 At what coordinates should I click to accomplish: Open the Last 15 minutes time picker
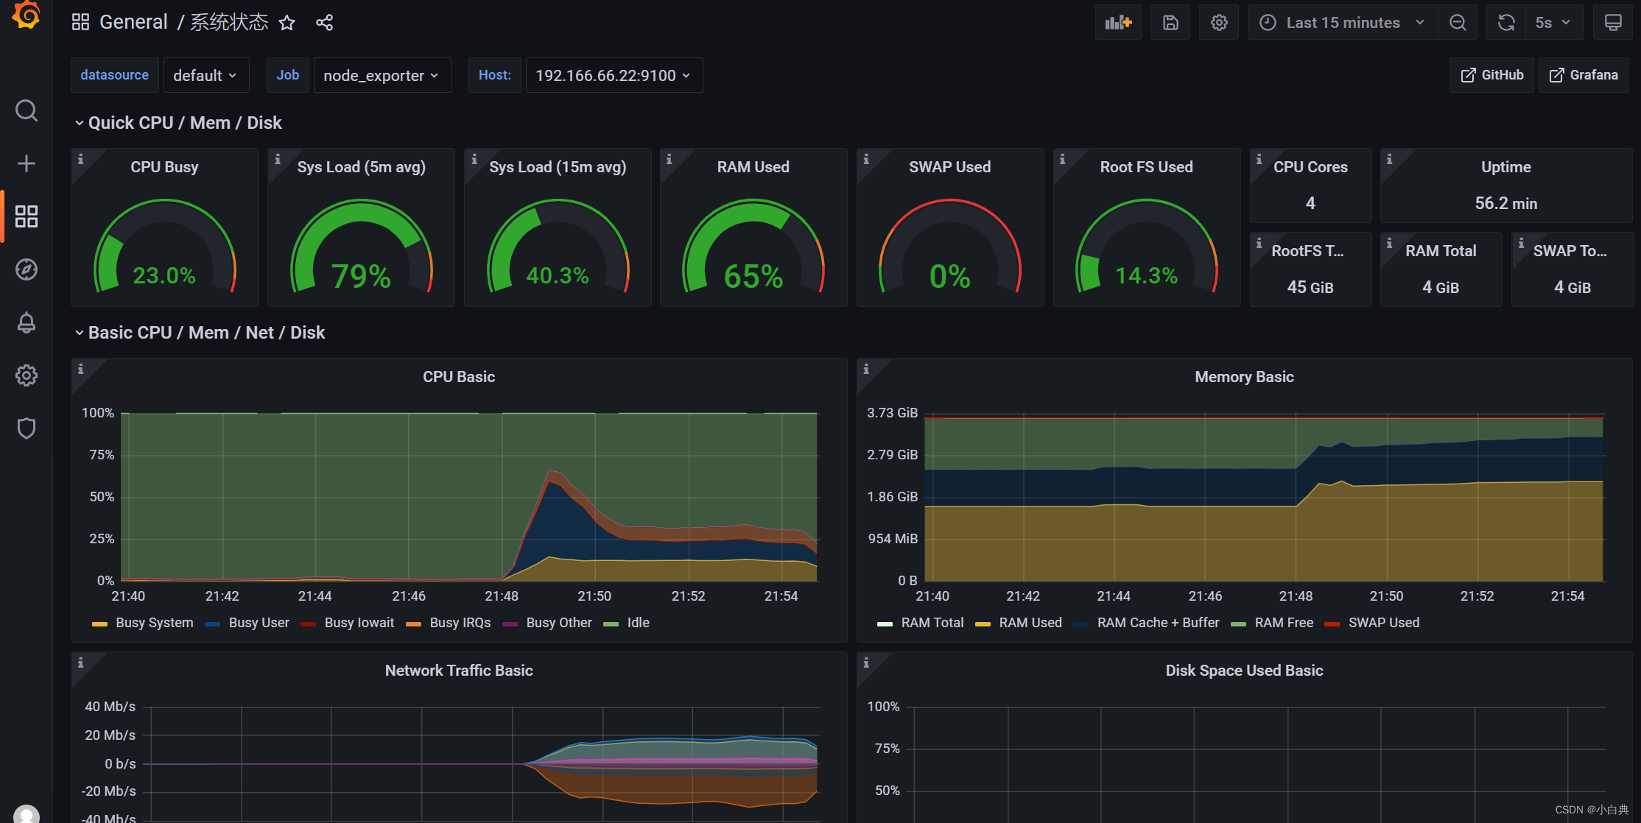tap(1343, 23)
